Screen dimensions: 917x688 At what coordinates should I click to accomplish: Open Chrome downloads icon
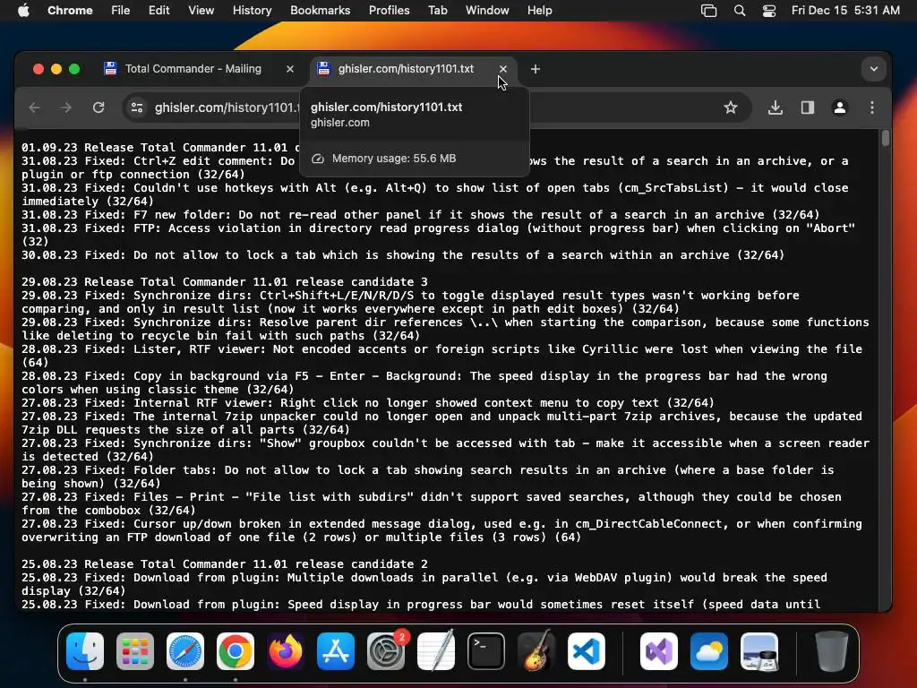[x=776, y=107]
